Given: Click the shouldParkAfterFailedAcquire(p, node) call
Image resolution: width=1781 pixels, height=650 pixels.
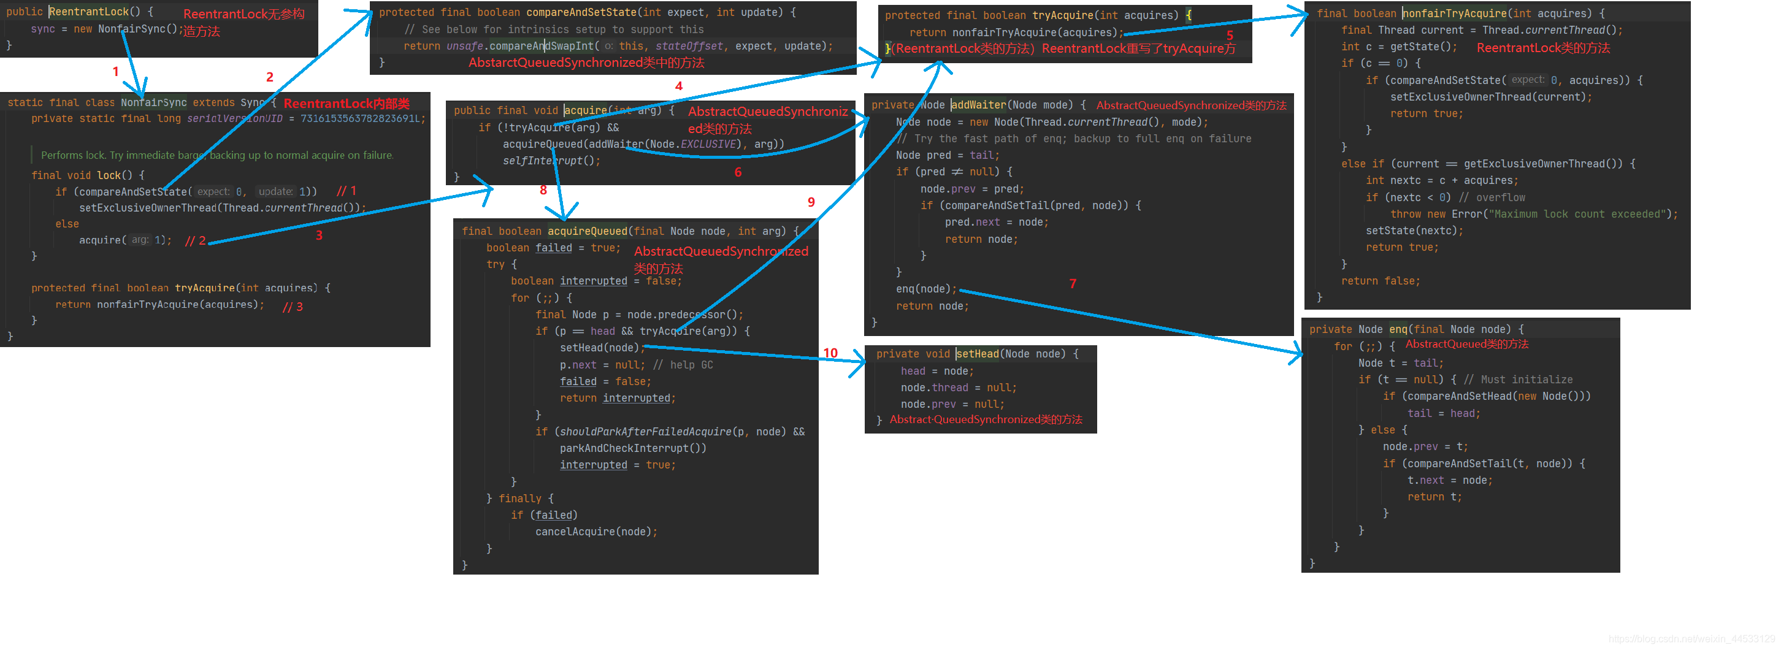Looking at the screenshot, I should [x=672, y=432].
